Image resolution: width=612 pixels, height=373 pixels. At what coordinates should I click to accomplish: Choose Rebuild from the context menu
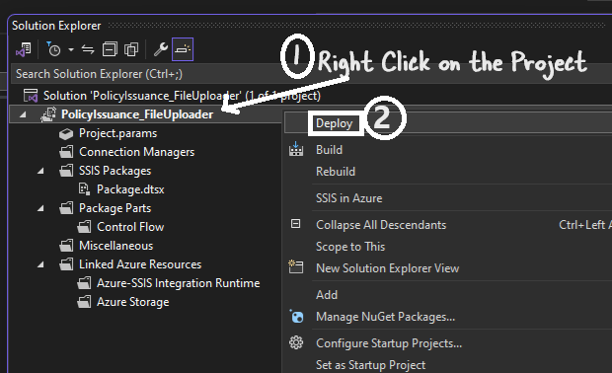pos(336,172)
